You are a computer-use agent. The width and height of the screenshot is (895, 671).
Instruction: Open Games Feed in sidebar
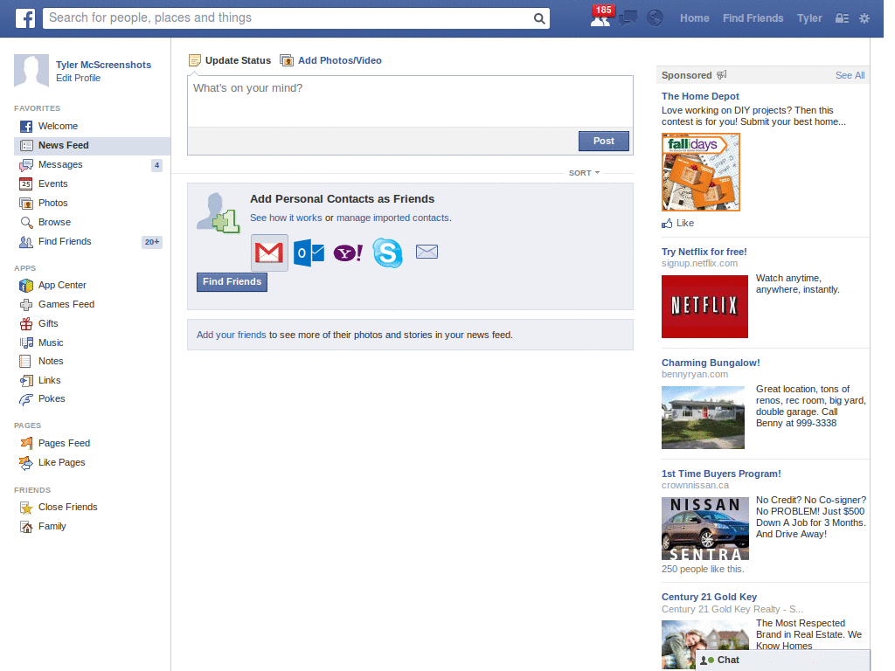(66, 305)
